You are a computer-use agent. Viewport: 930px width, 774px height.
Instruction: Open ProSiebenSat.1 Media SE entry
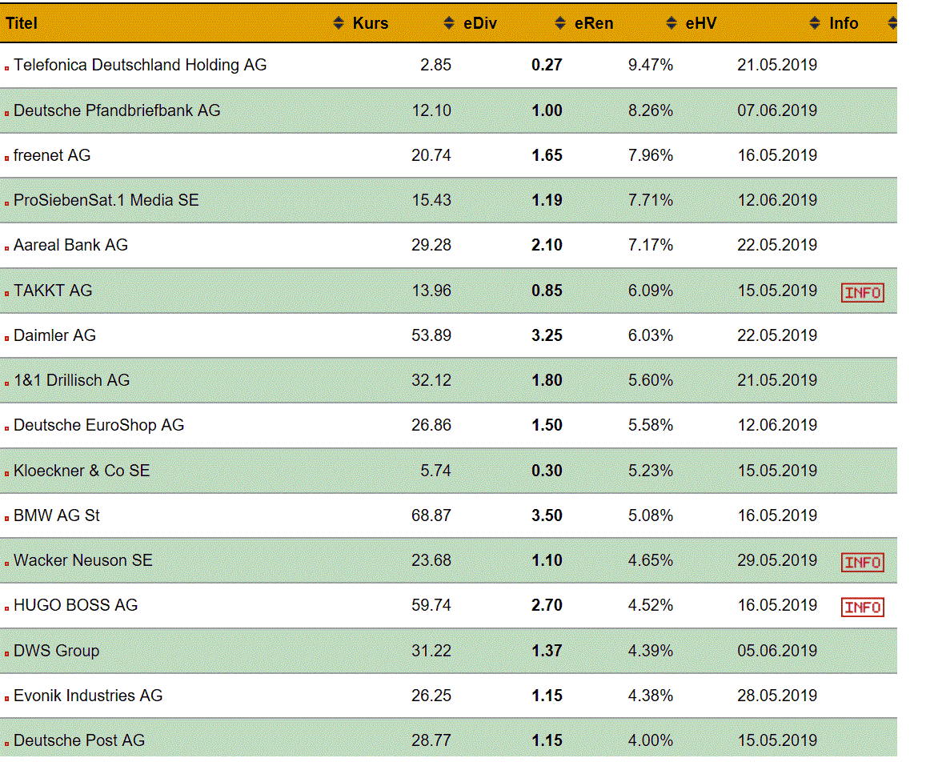[106, 200]
